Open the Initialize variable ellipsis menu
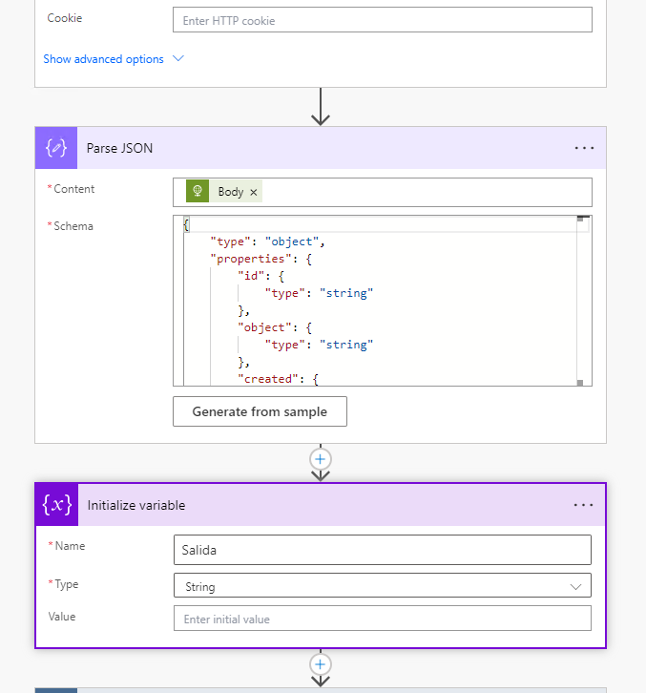The height and width of the screenshot is (693, 646). [584, 505]
